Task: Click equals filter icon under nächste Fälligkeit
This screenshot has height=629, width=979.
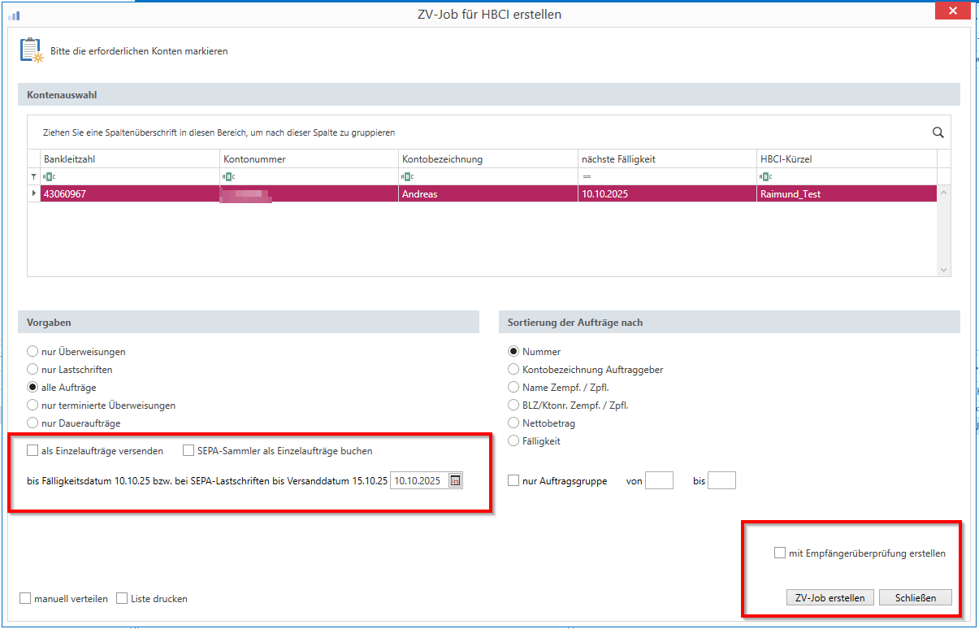Action: [586, 176]
